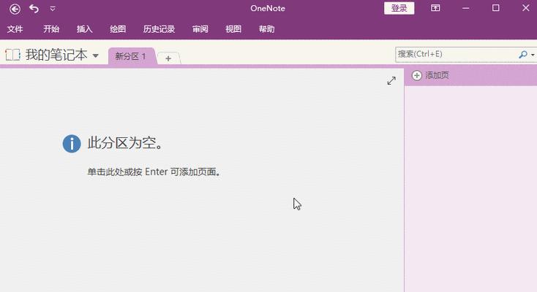Click the back arrow icon
This screenshot has height=292, width=537.
click(15, 9)
